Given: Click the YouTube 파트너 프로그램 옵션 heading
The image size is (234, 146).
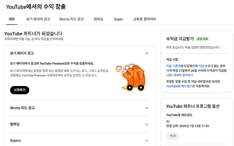Looking at the screenshot, I should (x=193, y=106).
